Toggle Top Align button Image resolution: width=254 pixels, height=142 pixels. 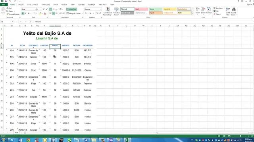[x=50, y=9]
